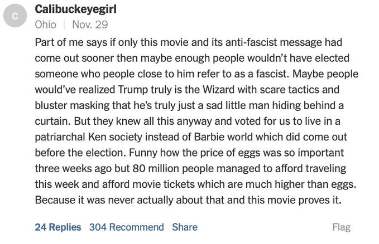The height and width of the screenshot is (244, 379).
Task: Flag this comment
Action: [x=341, y=227]
